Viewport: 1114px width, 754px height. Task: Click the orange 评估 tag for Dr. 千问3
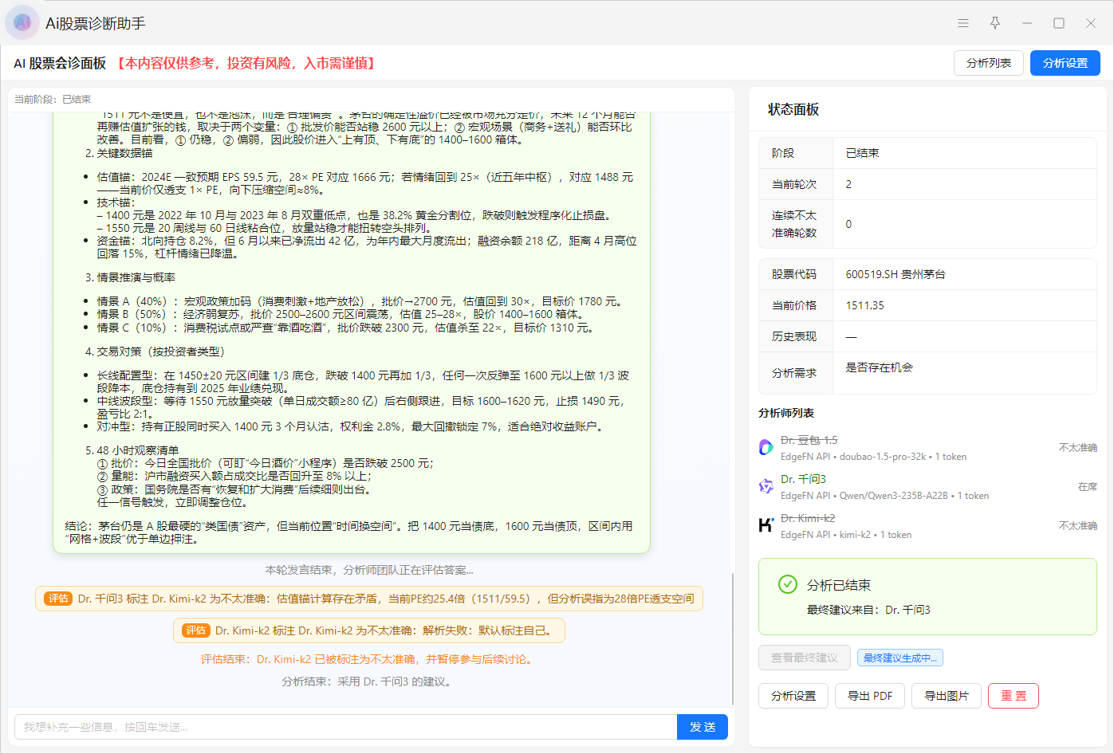[x=58, y=599]
